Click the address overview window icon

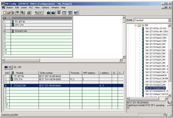pos(64,12)
